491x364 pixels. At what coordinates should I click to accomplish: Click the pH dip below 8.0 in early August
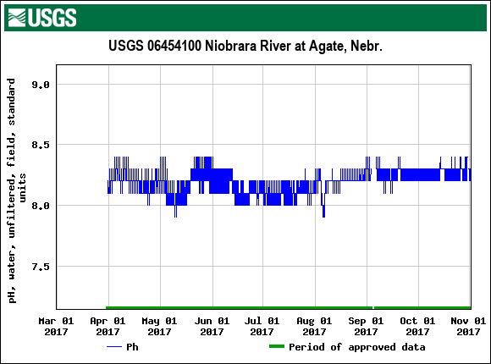coord(323,211)
